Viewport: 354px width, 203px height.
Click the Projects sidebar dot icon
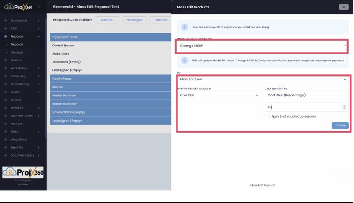pos(6,60)
